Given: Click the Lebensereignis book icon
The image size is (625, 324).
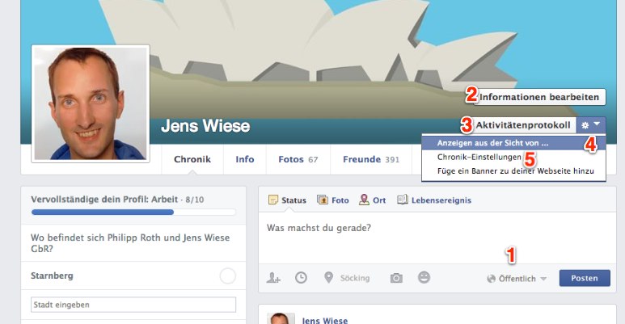Looking at the screenshot, I should (403, 200).
